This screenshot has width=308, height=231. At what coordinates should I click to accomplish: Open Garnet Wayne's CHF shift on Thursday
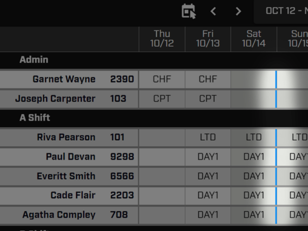point(162,79)
